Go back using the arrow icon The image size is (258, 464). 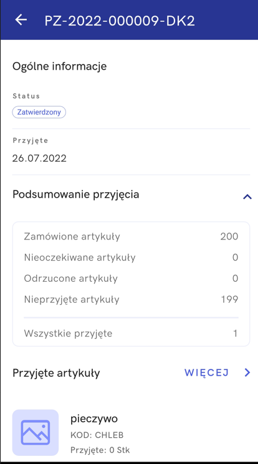21,20
